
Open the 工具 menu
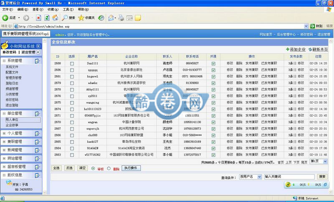coord(68,9)
